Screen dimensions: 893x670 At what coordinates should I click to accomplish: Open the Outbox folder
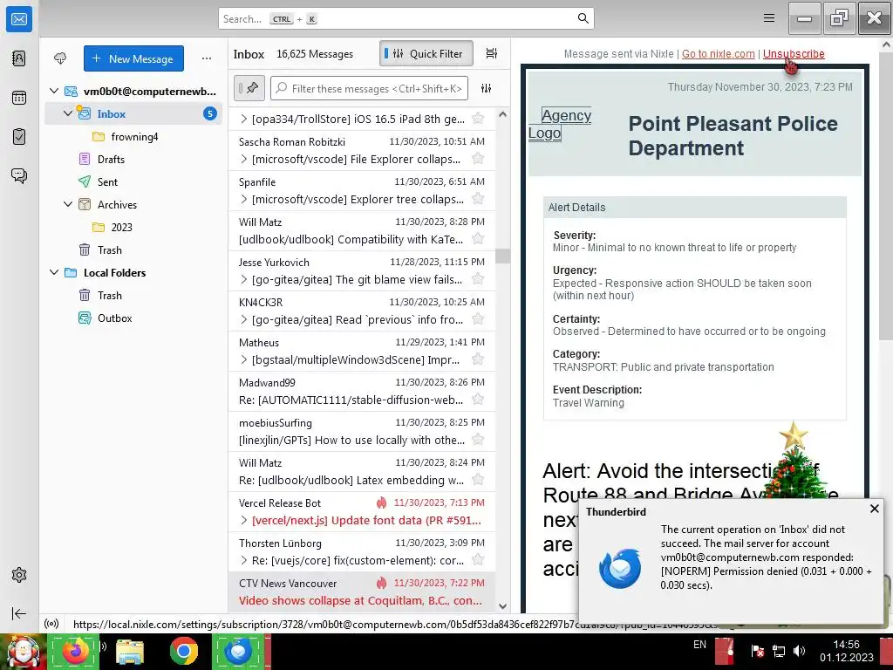[133, 318]
